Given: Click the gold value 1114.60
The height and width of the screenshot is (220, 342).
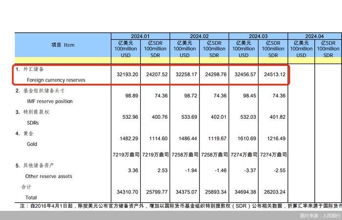Looking at the screenshot, I should pos(158,139).
